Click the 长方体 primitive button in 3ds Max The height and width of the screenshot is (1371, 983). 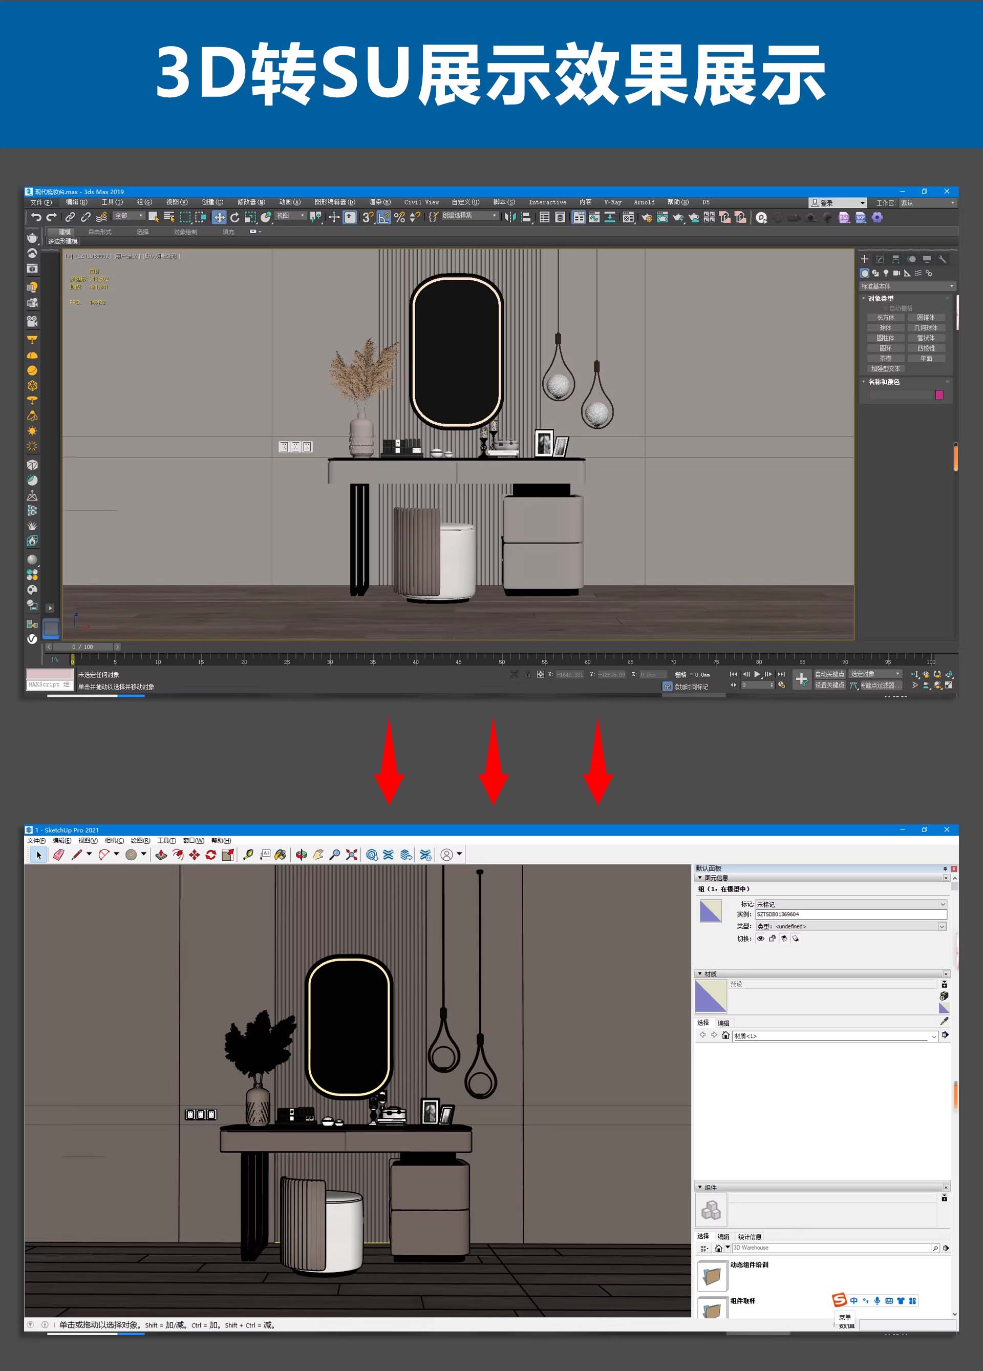pyautogui.click(x=886, y=318)
